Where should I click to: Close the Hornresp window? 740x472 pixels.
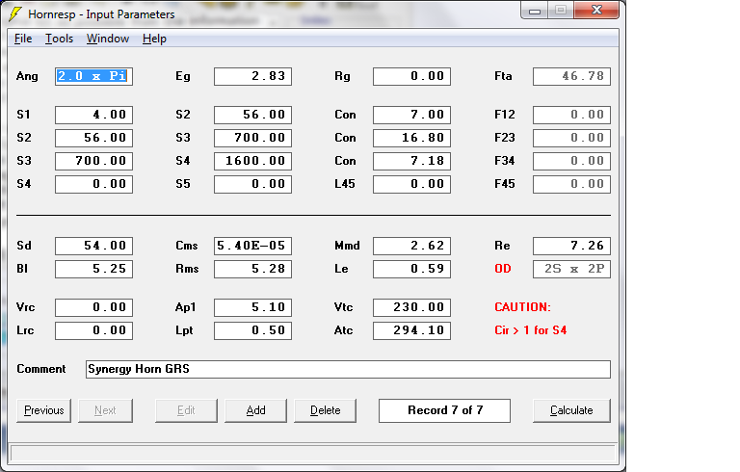[x=596, y=10]
